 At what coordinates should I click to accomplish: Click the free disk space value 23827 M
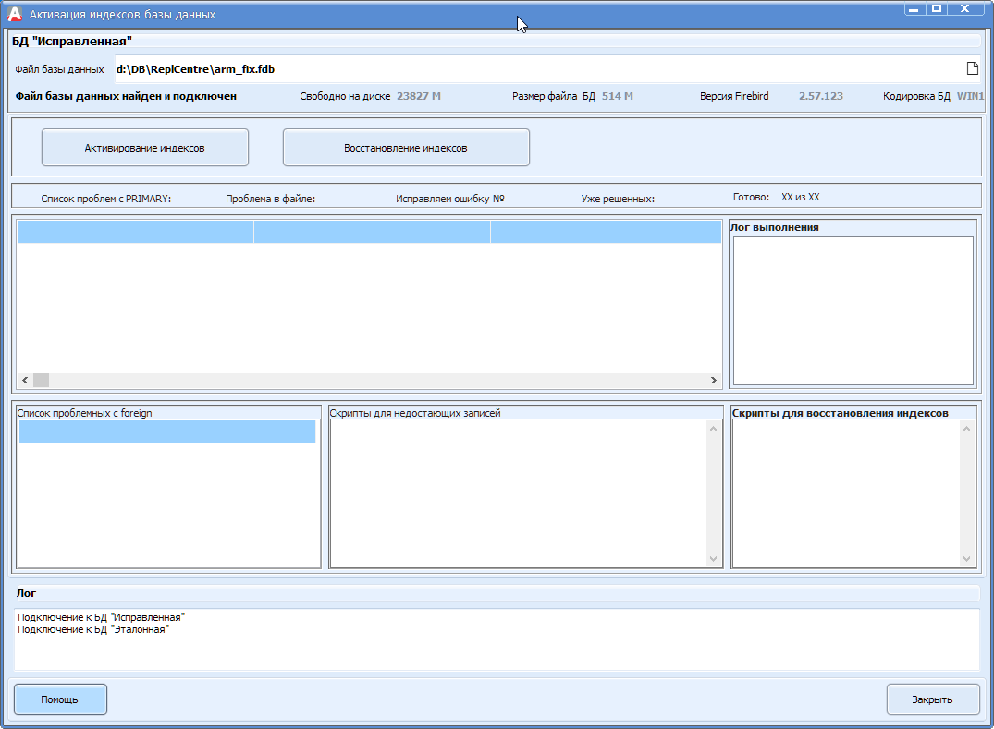[418, 96]
